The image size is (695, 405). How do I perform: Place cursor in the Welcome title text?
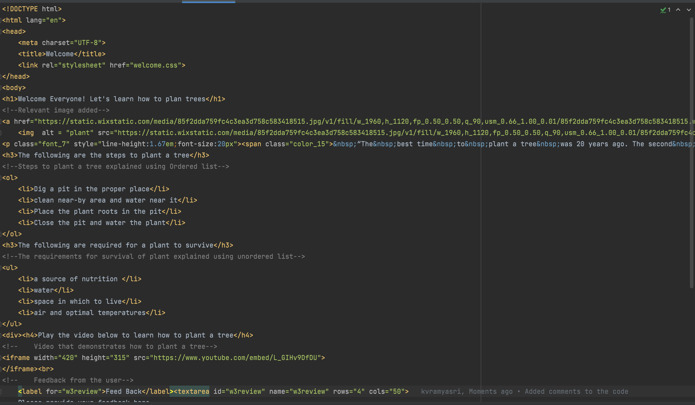pyautogui.click(x=60, y=54)
